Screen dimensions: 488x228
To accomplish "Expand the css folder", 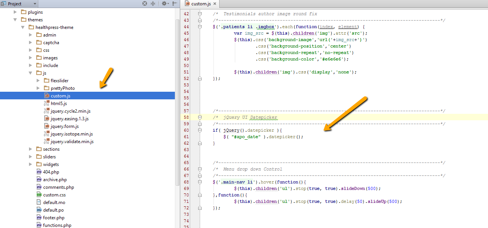I will pos(31,50).
